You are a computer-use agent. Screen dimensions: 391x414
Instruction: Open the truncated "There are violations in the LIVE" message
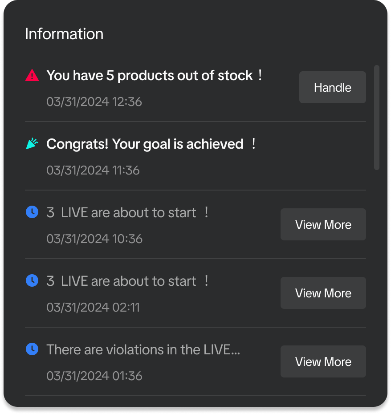tap(143, 349)
